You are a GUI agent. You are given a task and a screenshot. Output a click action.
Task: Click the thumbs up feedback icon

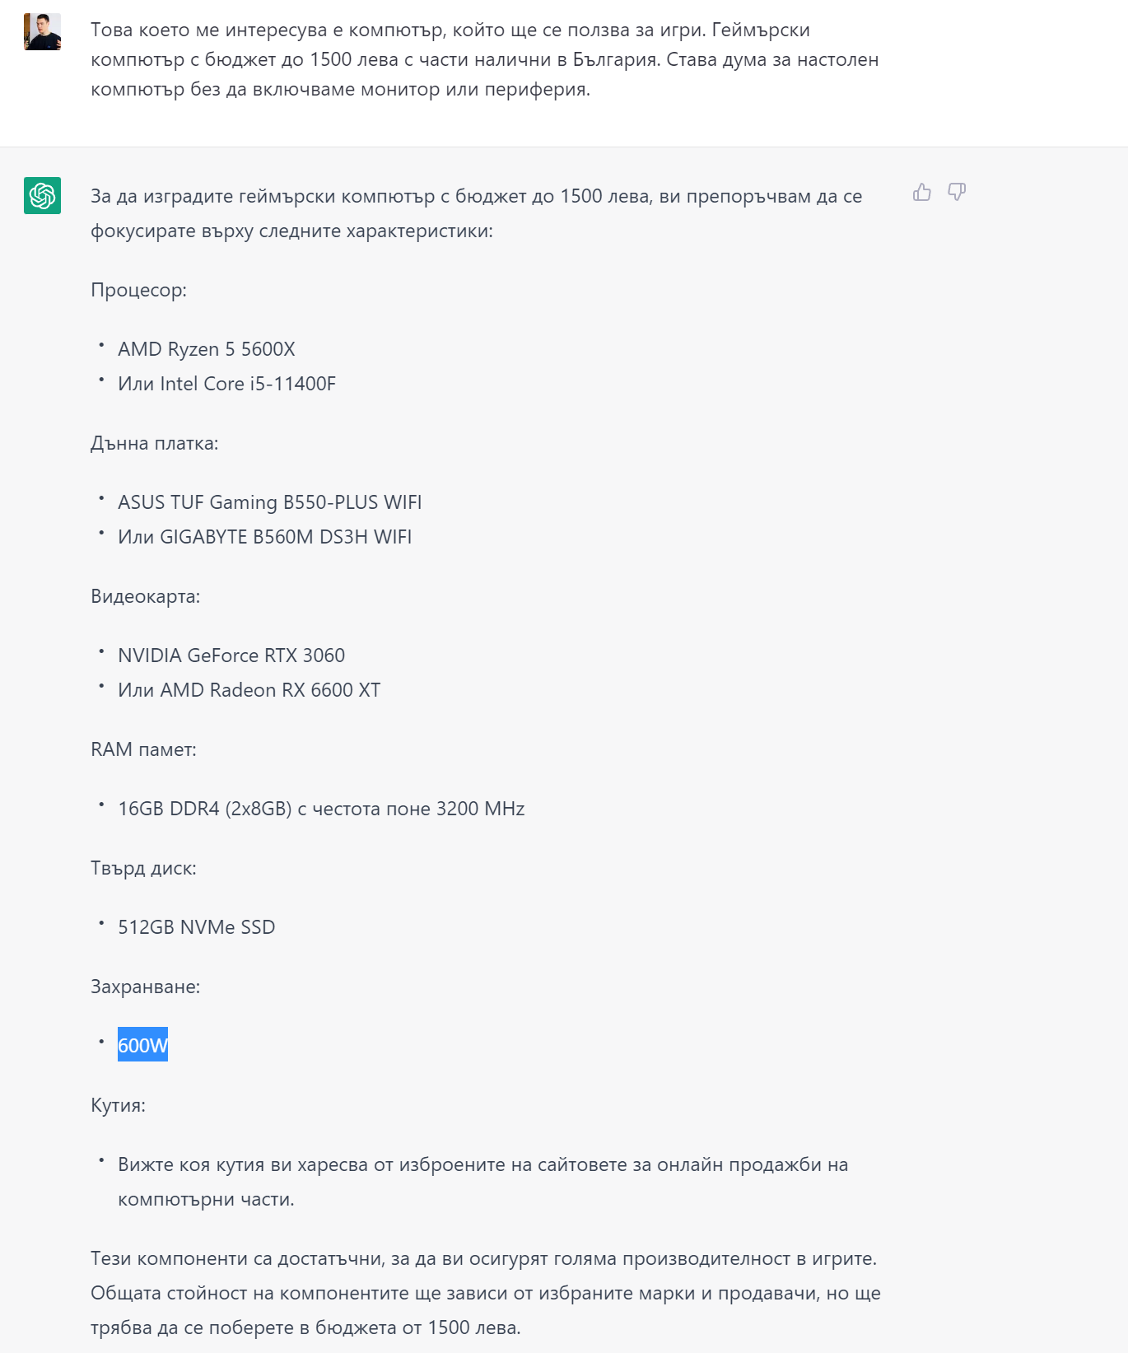tap(921, 193)
